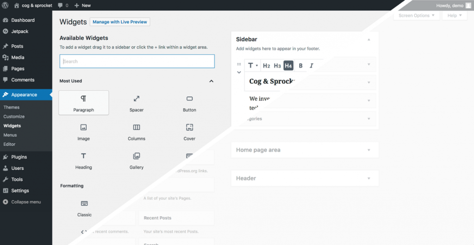Open the Help tab button

point(455,15)
